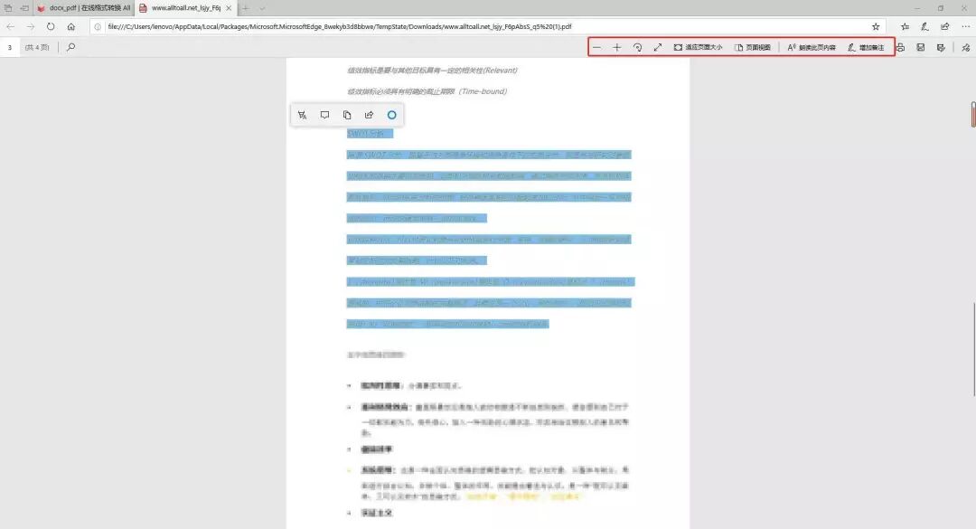Toggle the favorite star in the address bar
The image size is (976, 529).
tap(874, 26)
